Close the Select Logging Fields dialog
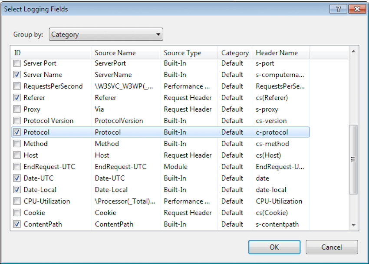 [x=357, y=9]
